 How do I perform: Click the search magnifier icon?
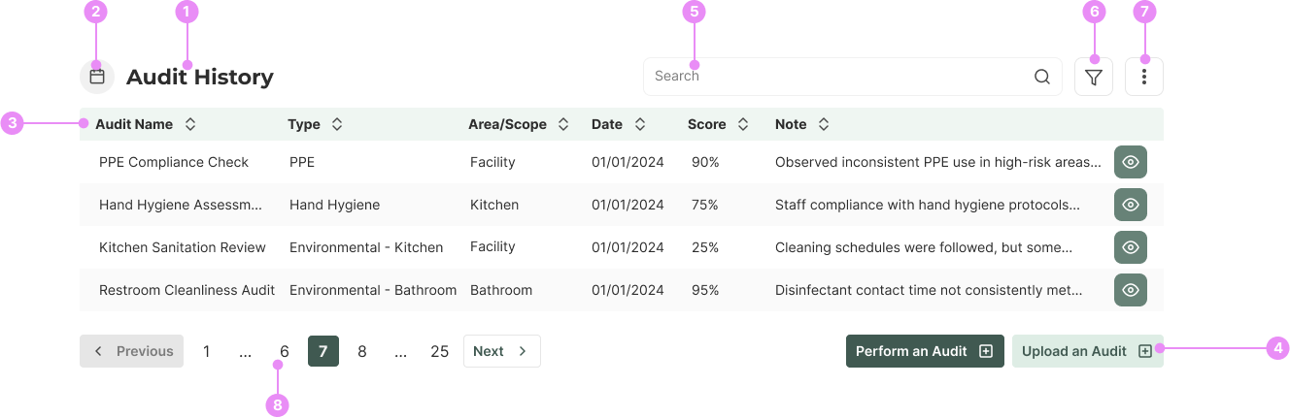(1041, 77)
